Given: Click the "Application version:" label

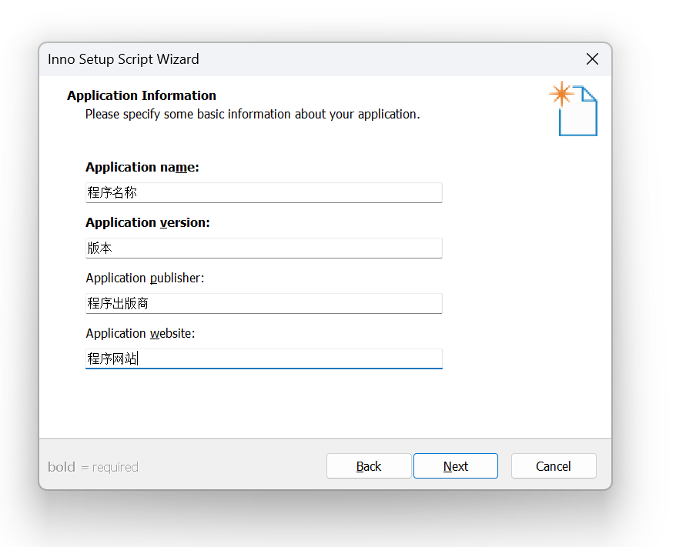Looking at the screenshot, I should point(148,222).
